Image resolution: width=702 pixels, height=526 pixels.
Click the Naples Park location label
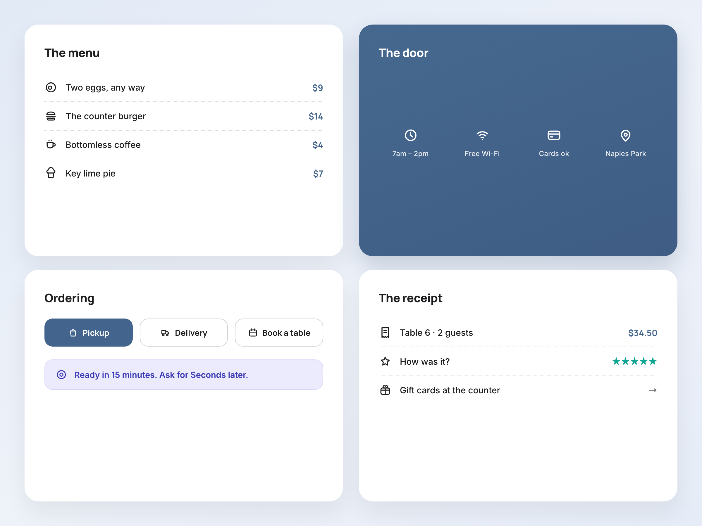(x=626, y=153)
